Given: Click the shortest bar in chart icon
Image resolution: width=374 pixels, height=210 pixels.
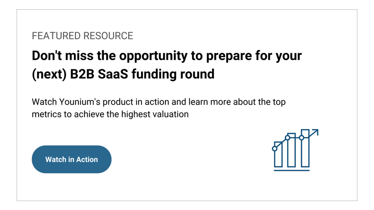Looking at the screenshot, I should 279,154.
